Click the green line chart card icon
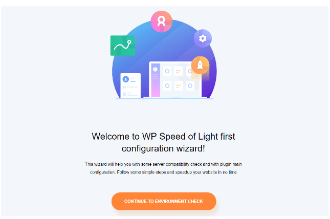 (x=123, y=46)
